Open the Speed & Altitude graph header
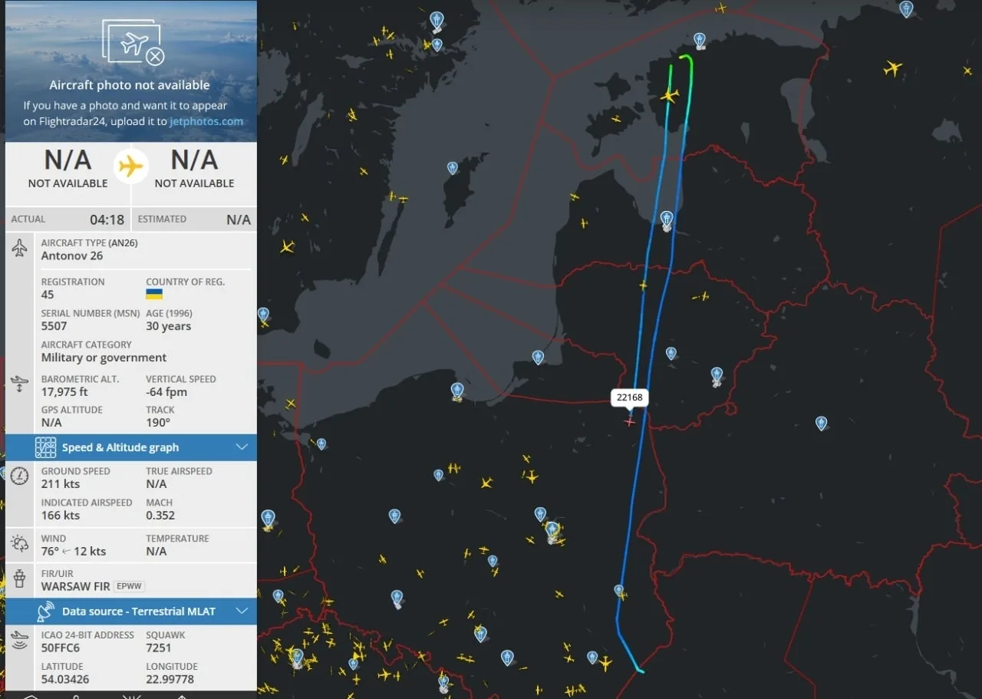Screen dimensions: 982x699 (x=131, y=447)
